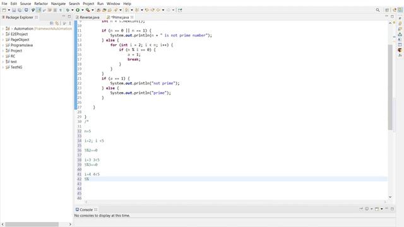Image resolution: width=404 pixels, height=227 pixels.
Task: Click the topmost icon in right trim bar
Action: click(x=400, y=18)
